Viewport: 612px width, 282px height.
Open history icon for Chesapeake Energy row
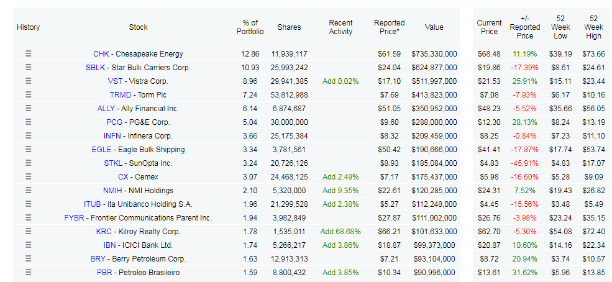point(28,54)
